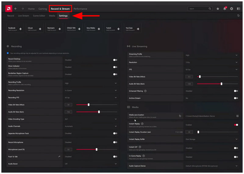244x174 pixels.
Task: Open live streaming FPS dropdown
Action: pos(211,69)
